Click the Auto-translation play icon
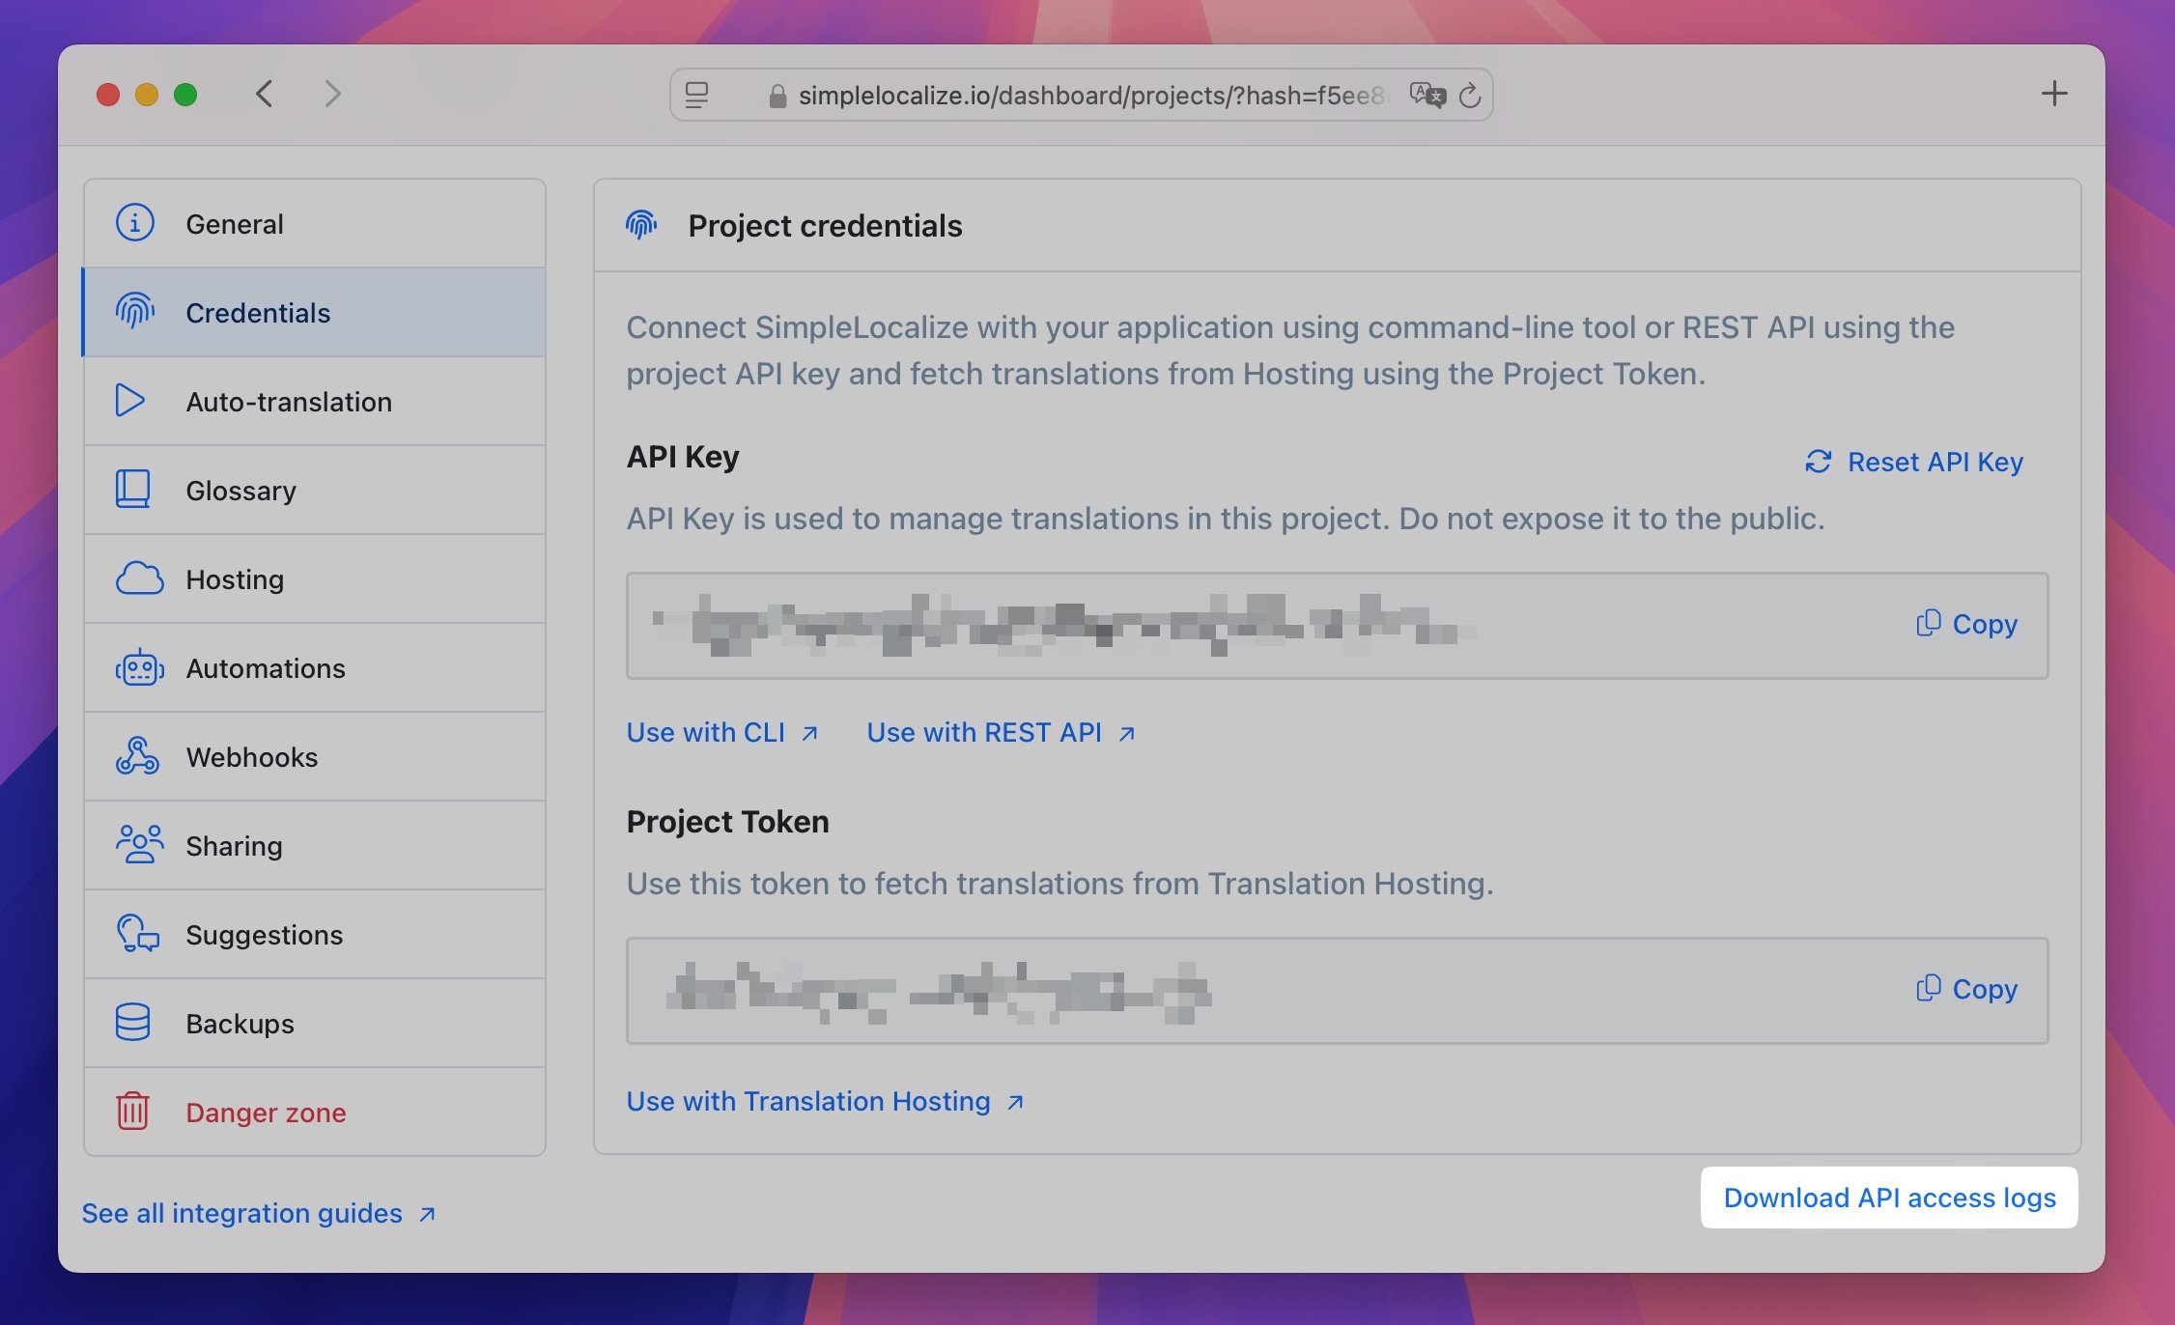Viewport: 2175px width, 1325px height. tap(130, 400)
